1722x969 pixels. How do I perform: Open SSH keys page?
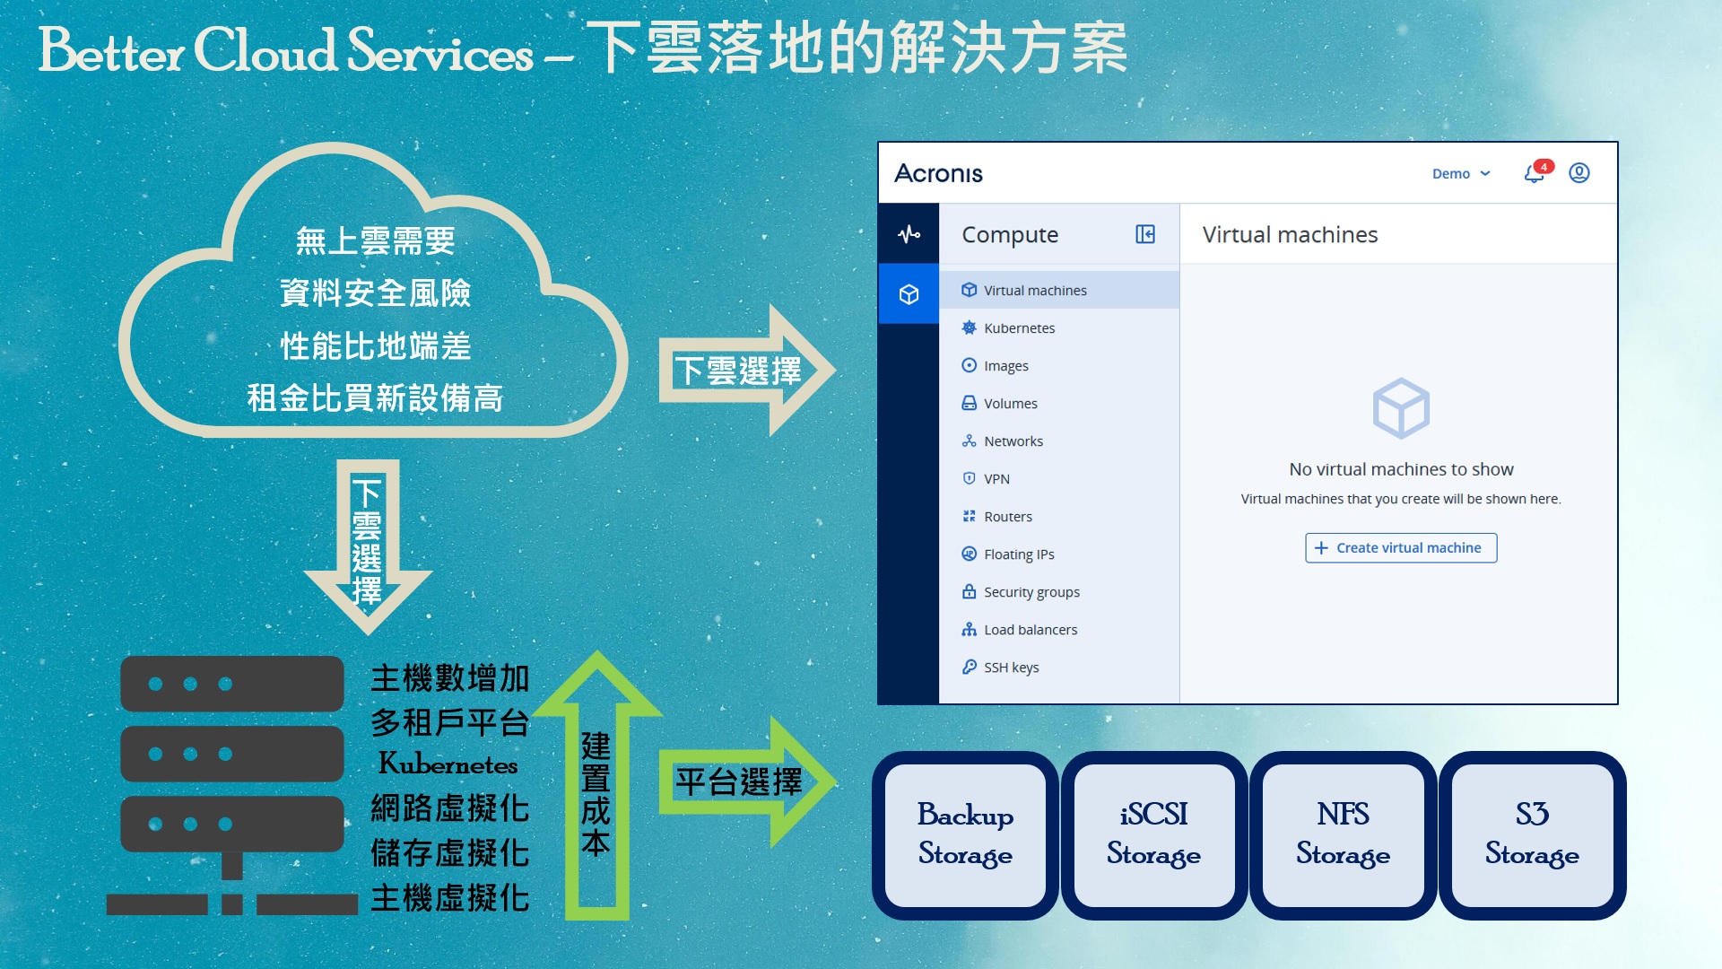[1059, 667]
